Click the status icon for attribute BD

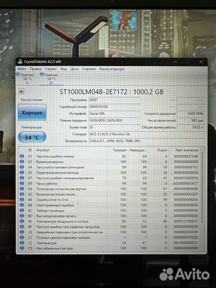pos(22,216)
